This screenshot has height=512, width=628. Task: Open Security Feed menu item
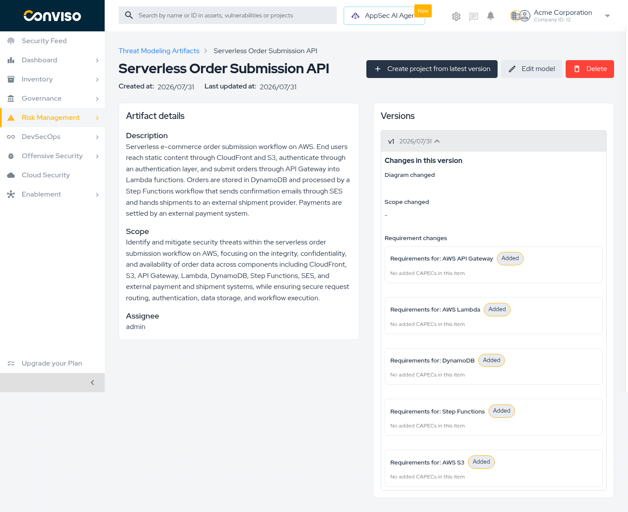pyautogui.click(x=52, y=41)
